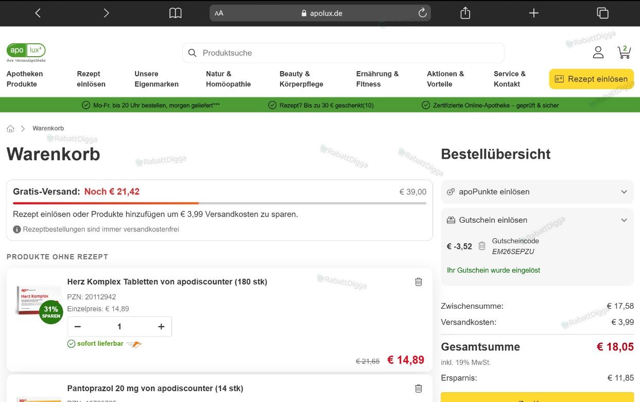640x402 pixels.
Task: Click the Warenkorb breadcrumb
Action: pos(48,128)
